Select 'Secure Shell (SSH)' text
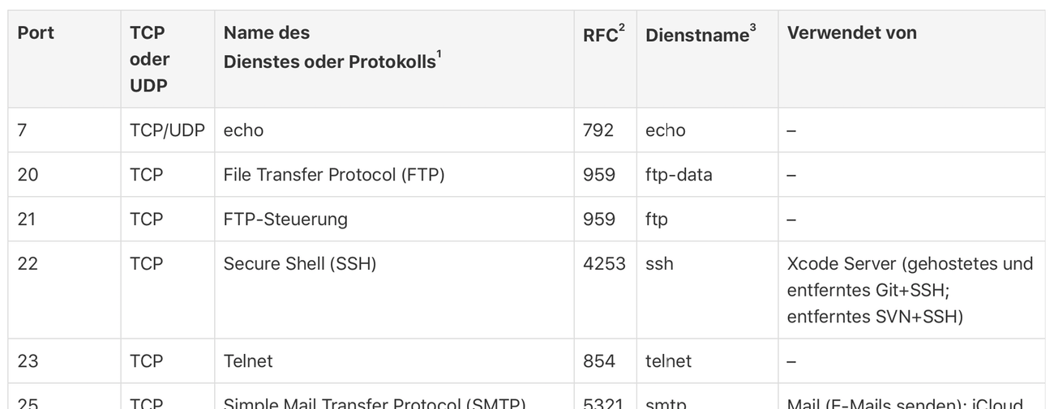This screenshot has height=409, width=1054. click(300, 263)
